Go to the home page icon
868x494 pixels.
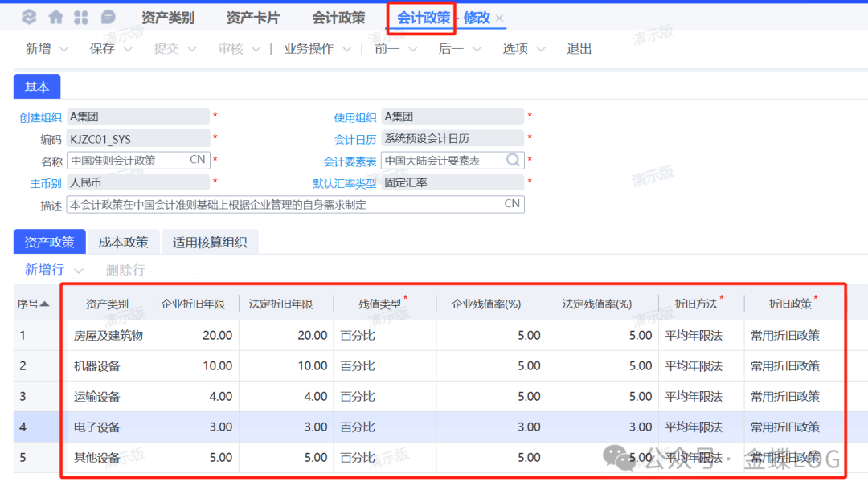click(55, 17)
